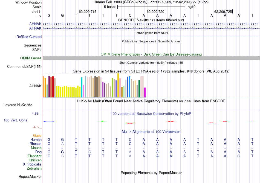260x183 pixels.
Task: Click the ---> sequence direction label
Action: point(39,16)
